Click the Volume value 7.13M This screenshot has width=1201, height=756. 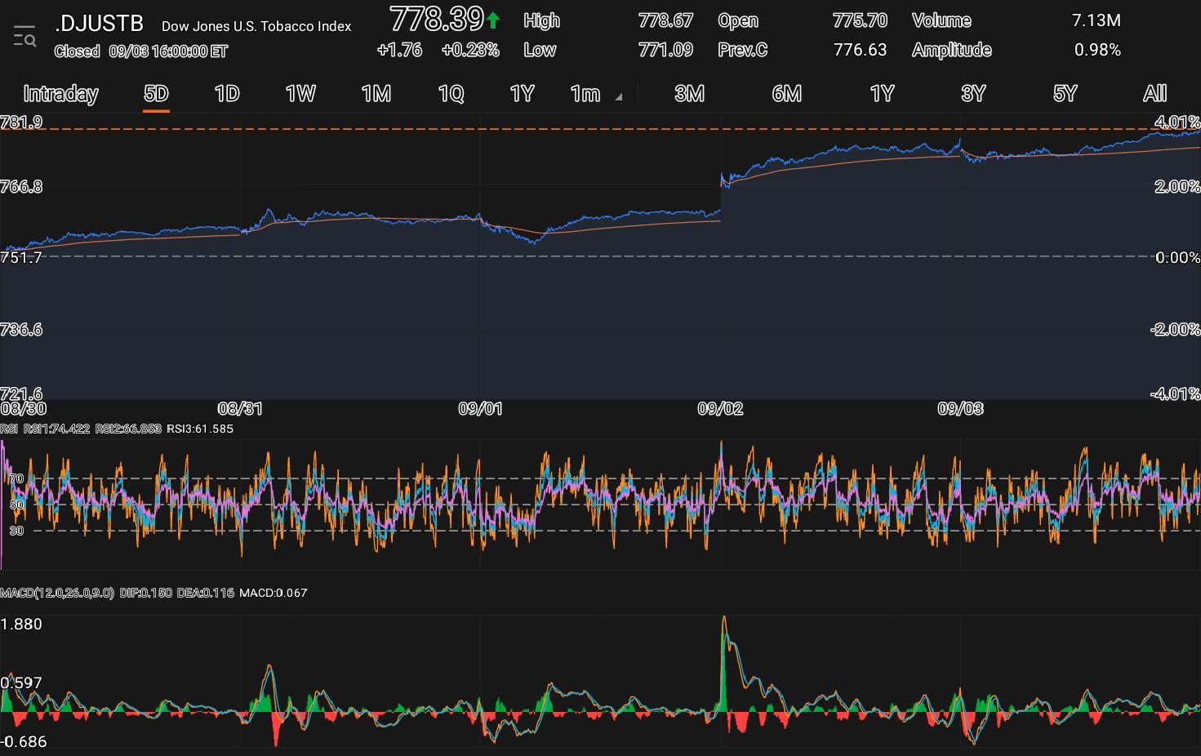[x=1096, y=20]
